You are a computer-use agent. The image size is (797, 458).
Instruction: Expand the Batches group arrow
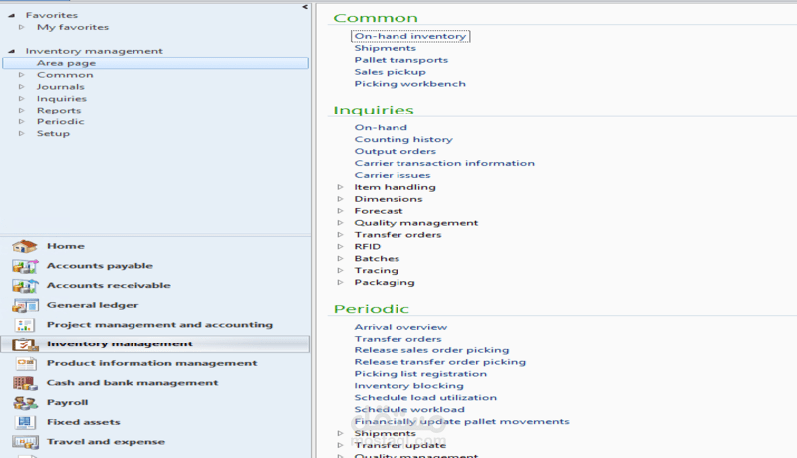(x=340, y=259)
